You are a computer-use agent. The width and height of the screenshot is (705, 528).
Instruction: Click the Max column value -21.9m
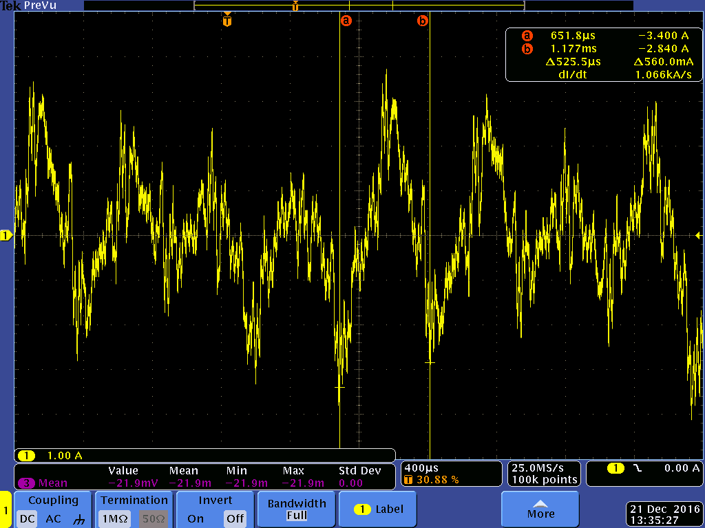click(x=303, y=483)
